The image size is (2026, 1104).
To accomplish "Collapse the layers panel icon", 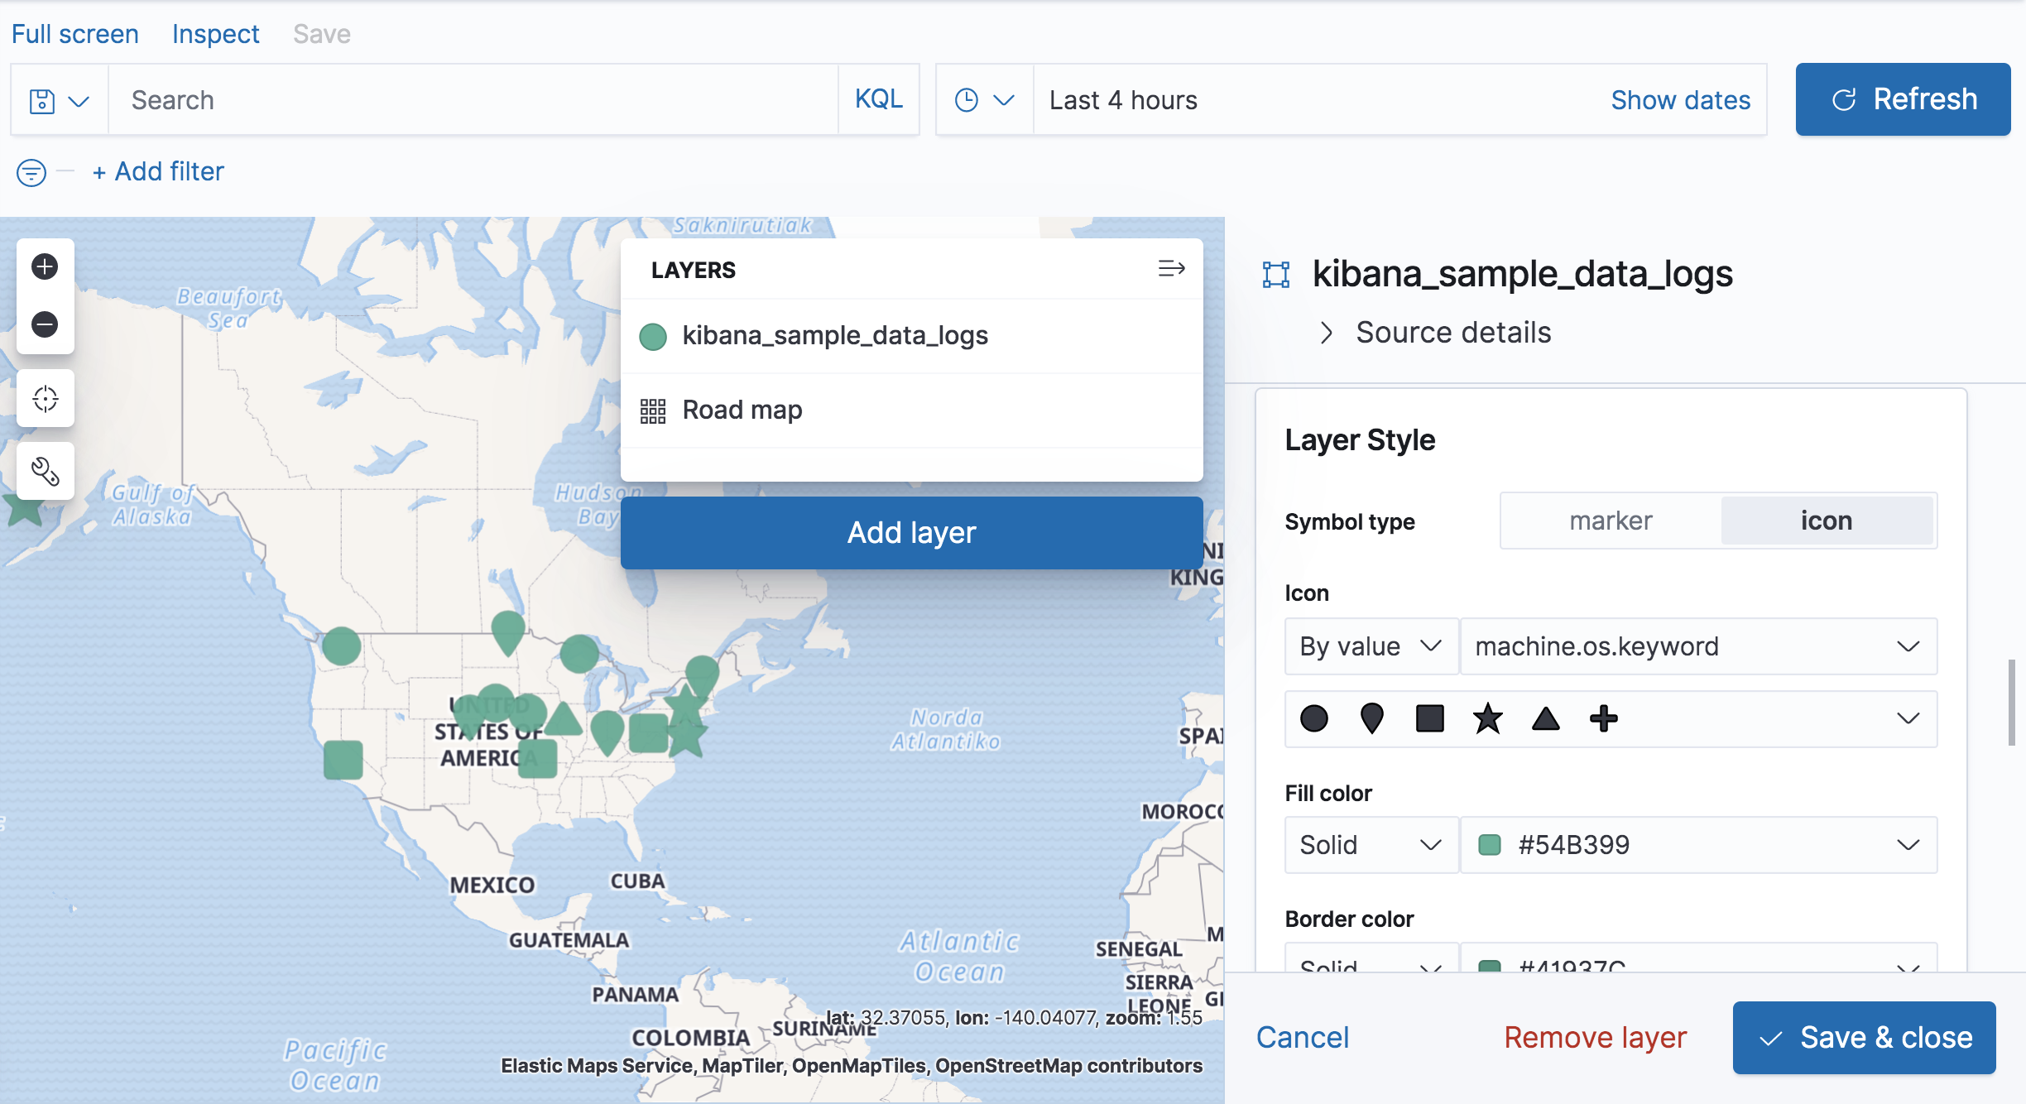I will pyautogui.click(x=1171, y=269).
